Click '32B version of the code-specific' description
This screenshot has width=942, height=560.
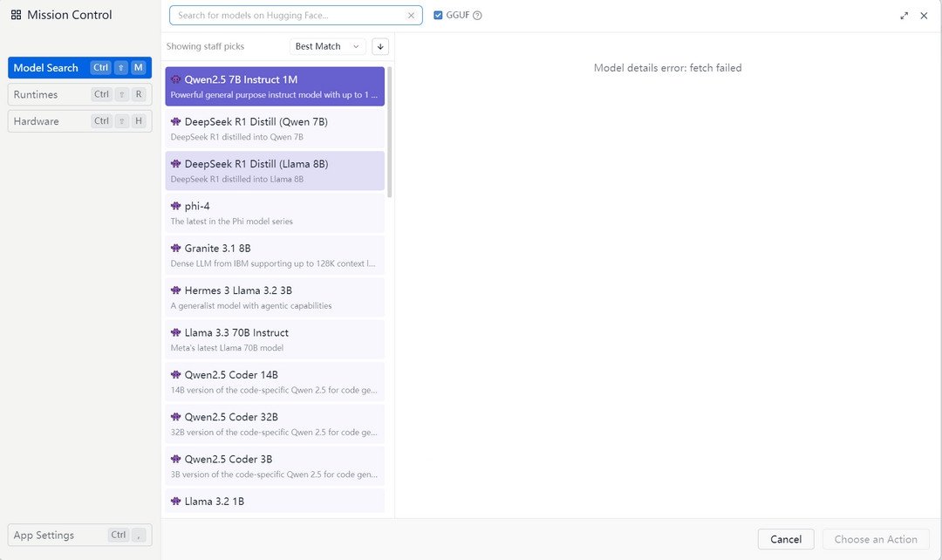coord(274,432)
